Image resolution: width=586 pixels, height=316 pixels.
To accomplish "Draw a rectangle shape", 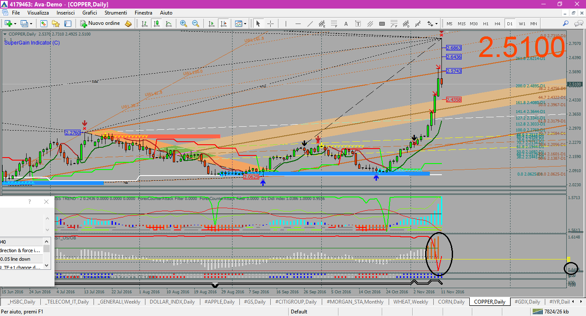I will click(x=382, y=24).
